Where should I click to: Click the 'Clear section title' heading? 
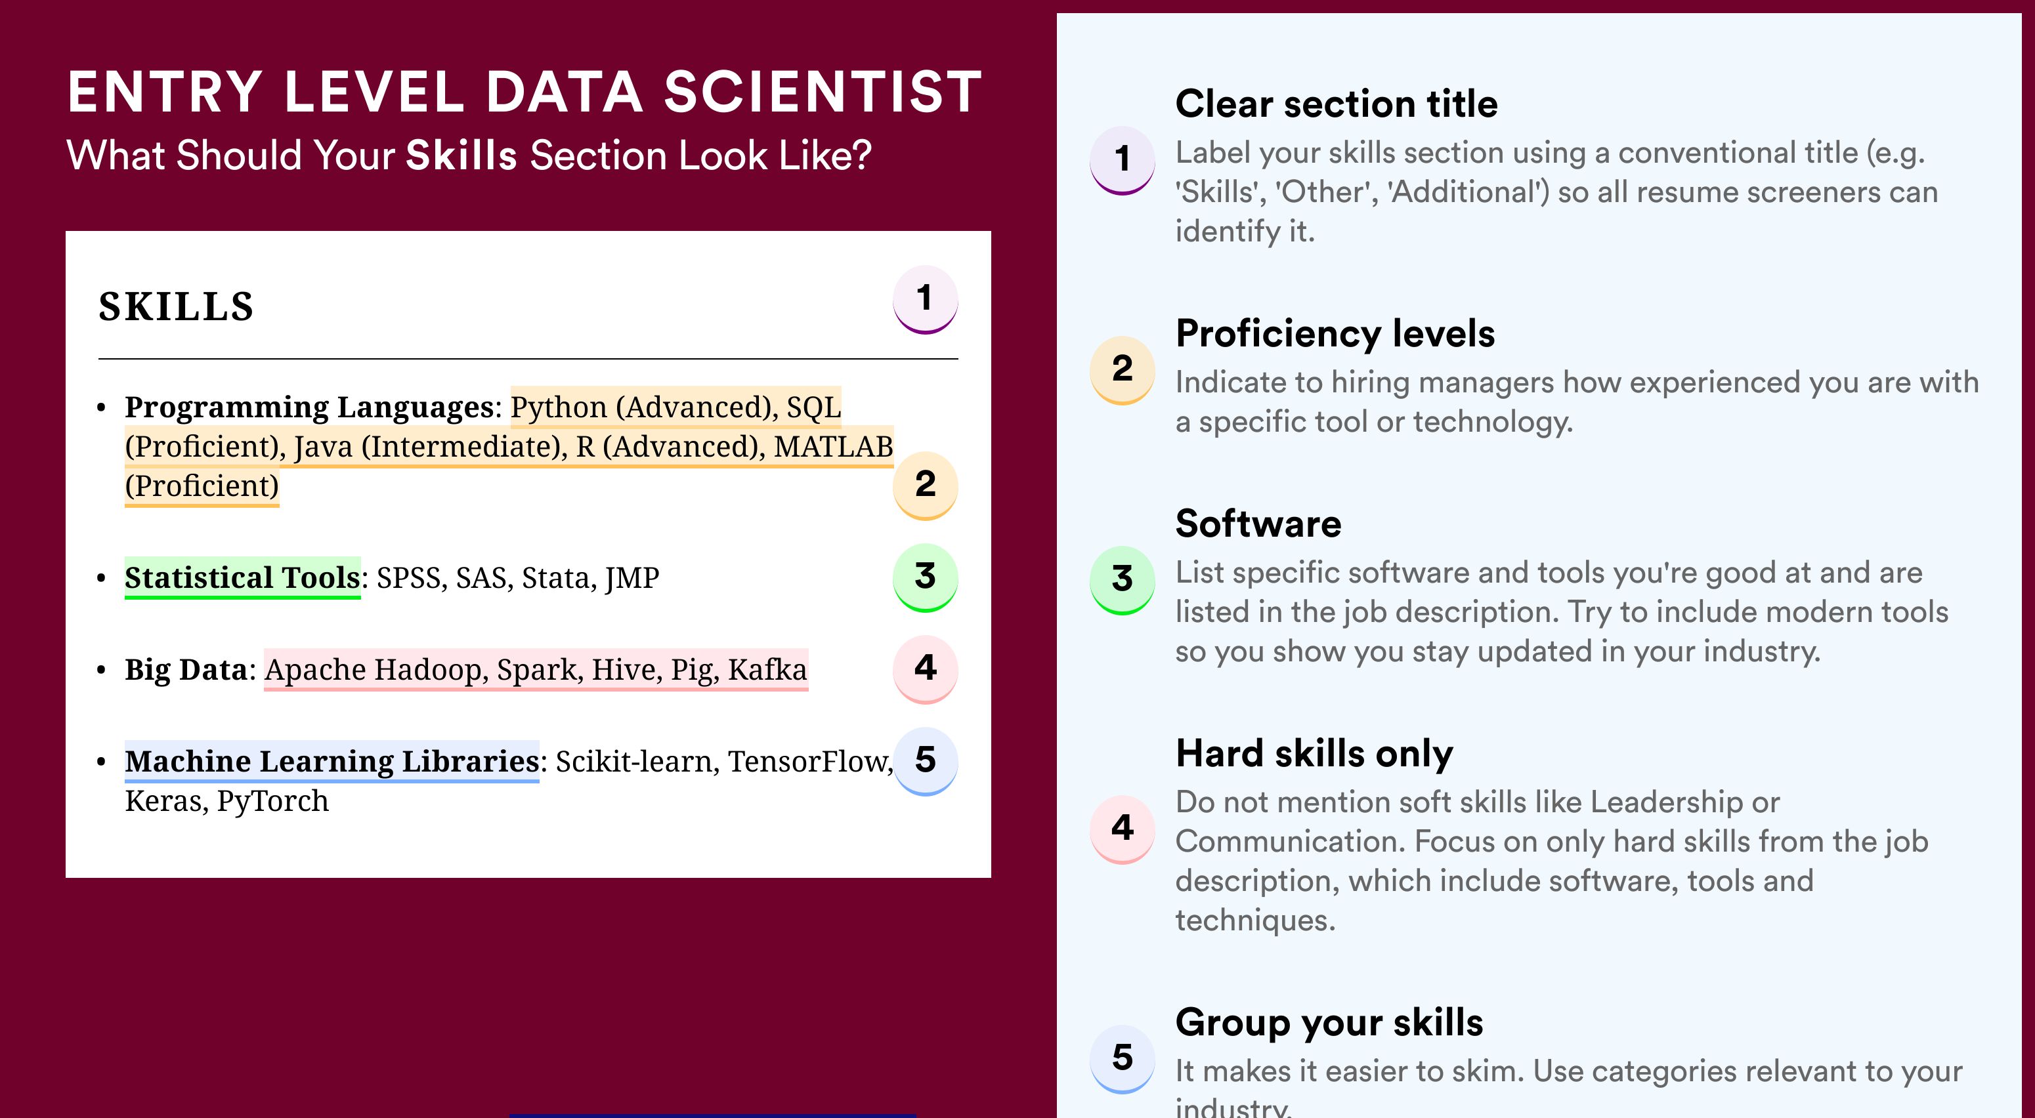pos(1336,104)
